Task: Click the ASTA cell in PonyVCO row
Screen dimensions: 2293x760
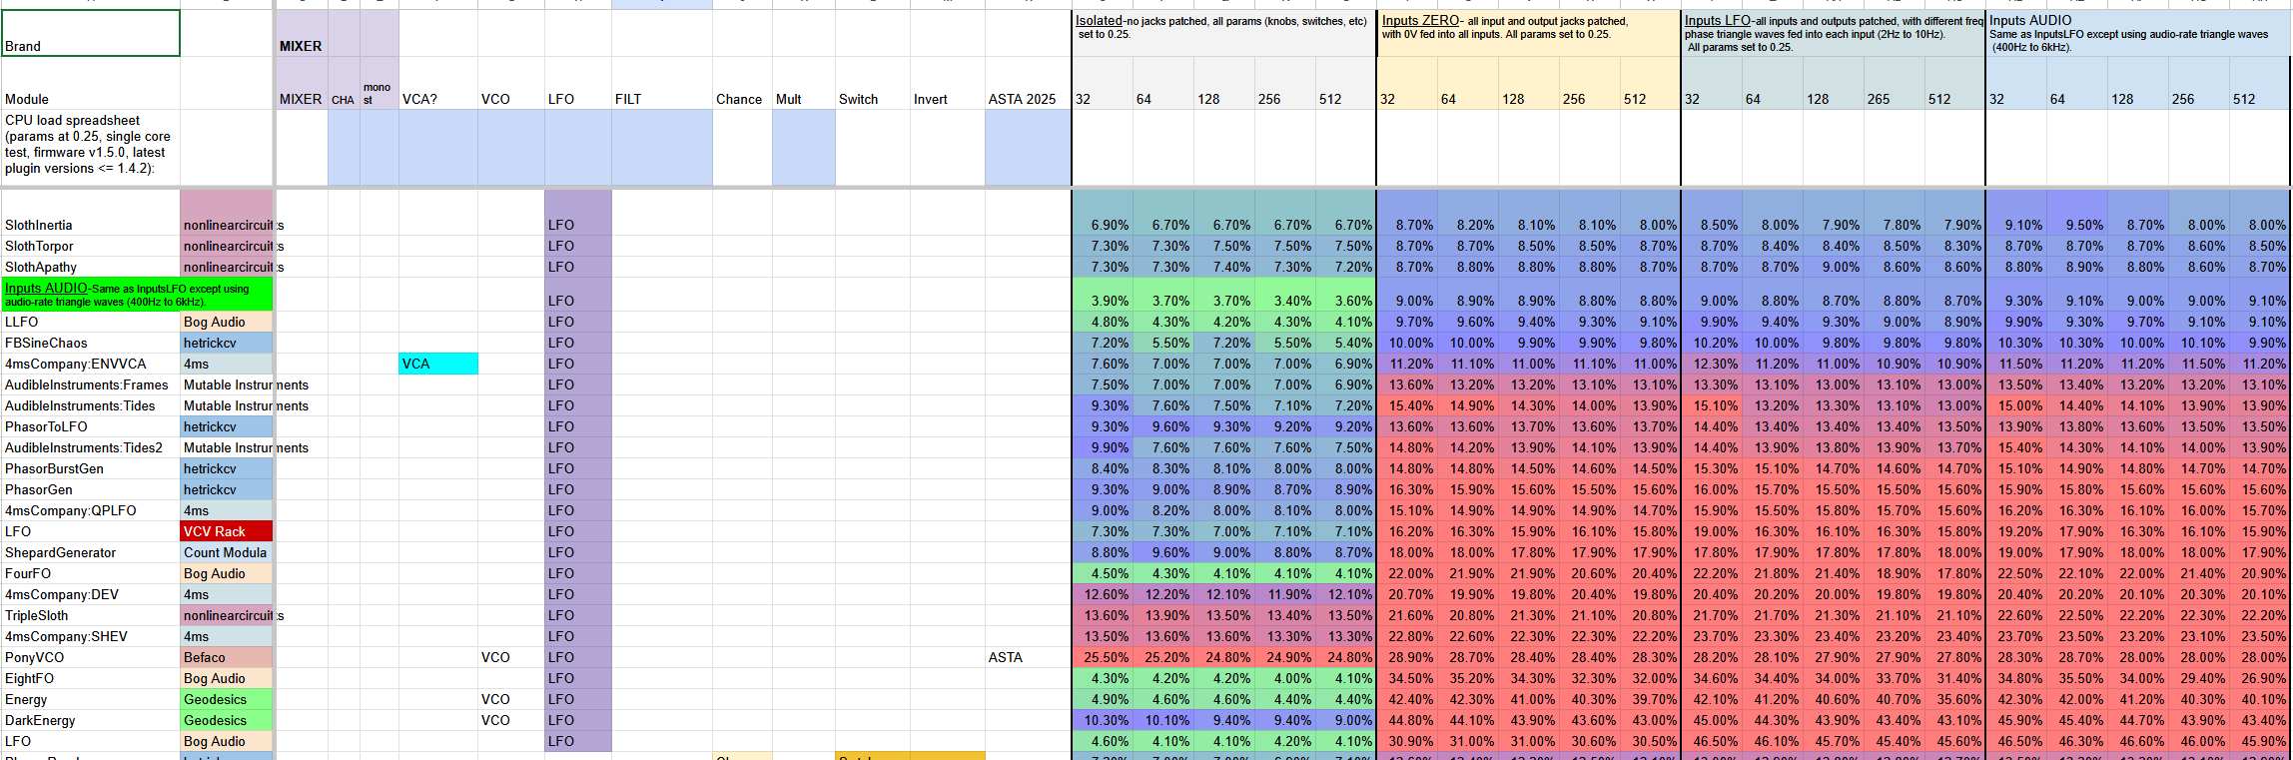Action: pos(1028,657)
